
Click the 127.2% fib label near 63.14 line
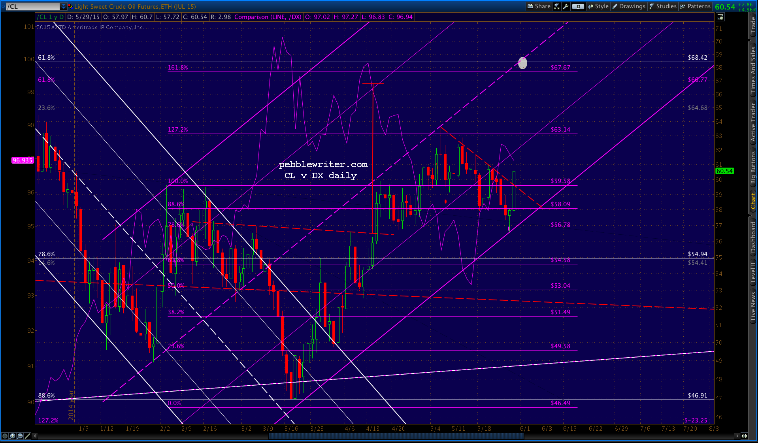point(178,130)
